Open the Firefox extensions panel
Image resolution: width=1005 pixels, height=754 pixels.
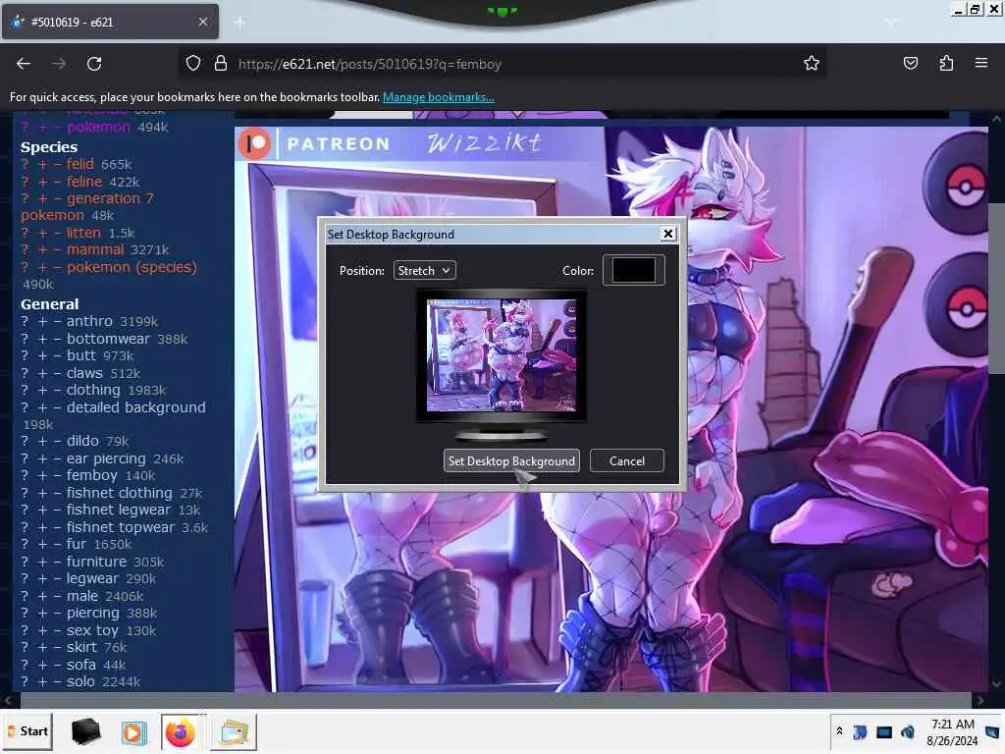click(x=946, y=63)
